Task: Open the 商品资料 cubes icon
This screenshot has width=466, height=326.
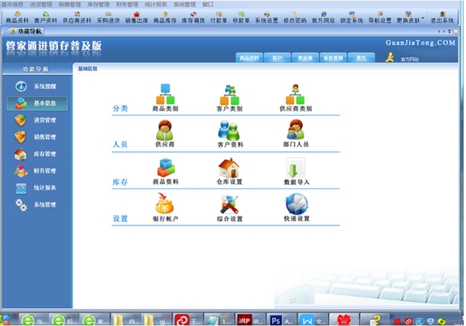Action: [x=165, y=172]
